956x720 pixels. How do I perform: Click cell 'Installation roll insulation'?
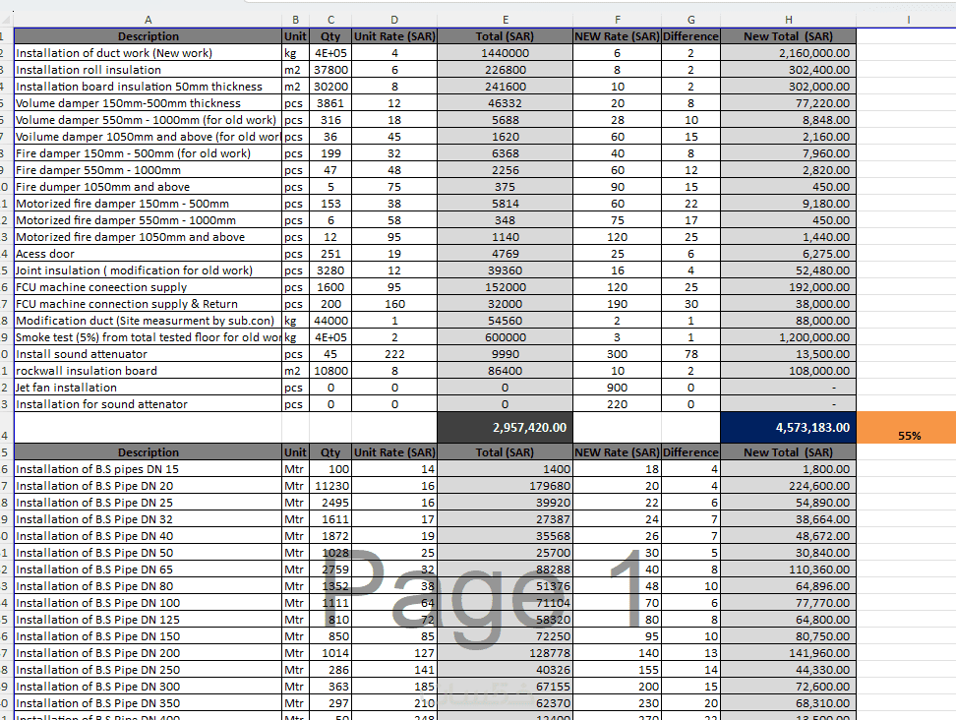tap(149, 70)
